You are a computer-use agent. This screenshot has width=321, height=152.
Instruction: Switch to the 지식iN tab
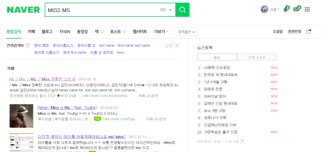click(x=65, y=32)
